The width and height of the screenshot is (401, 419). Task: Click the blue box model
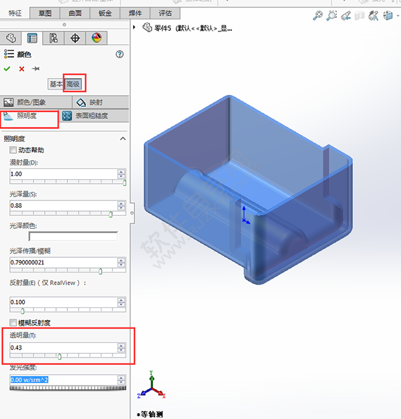pos(248,190)
